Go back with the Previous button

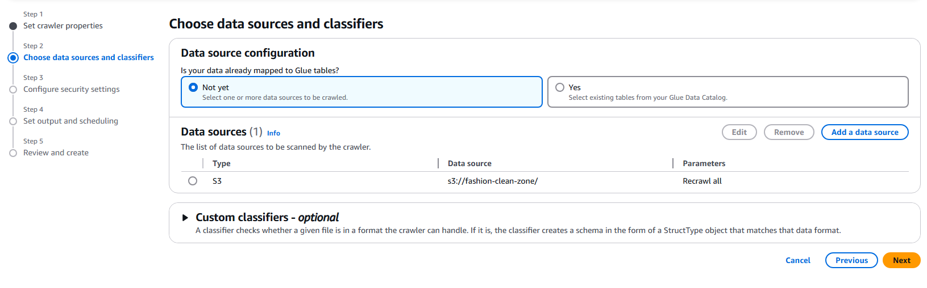point(851,260)
